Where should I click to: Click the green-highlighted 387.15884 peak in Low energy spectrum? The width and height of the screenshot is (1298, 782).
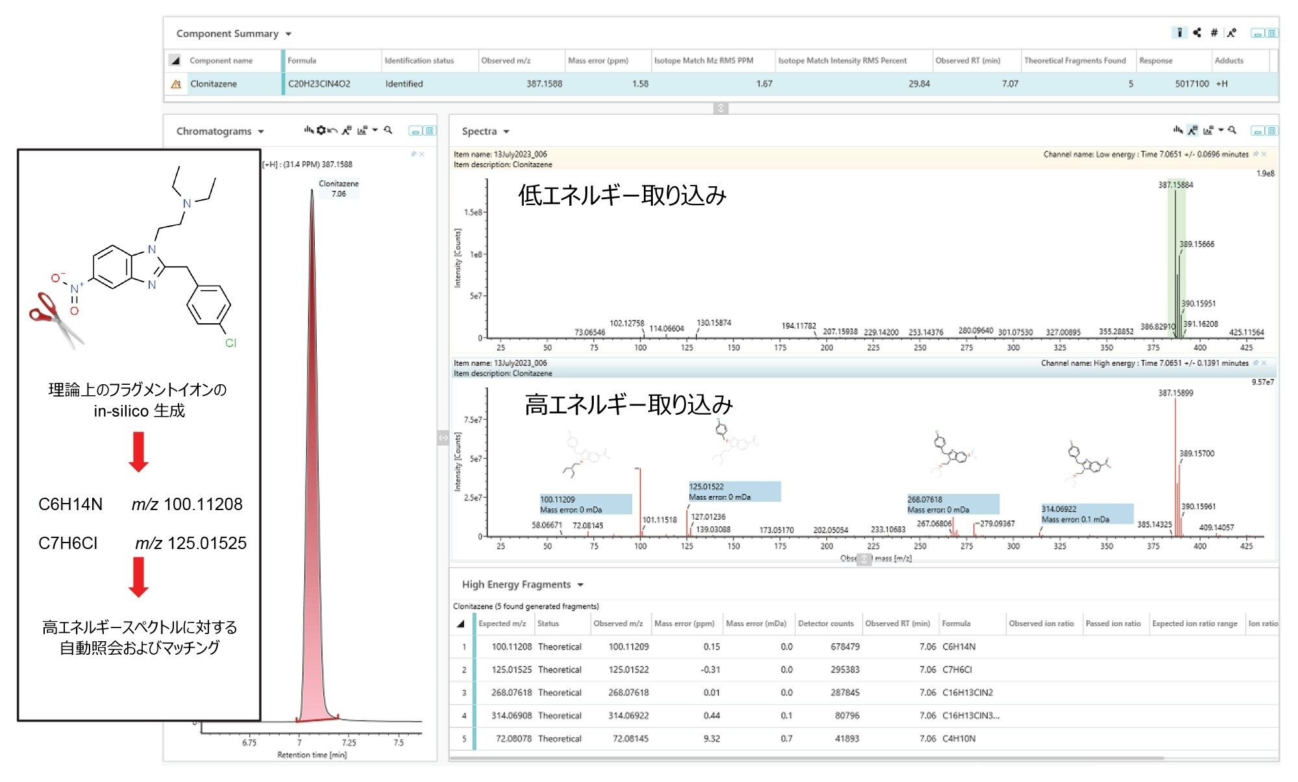[x=1176, y=260]
